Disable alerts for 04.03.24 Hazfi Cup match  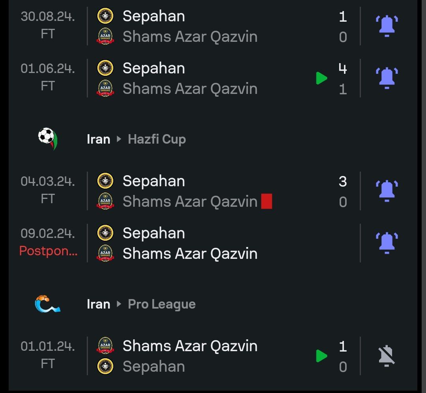(387, 191)
